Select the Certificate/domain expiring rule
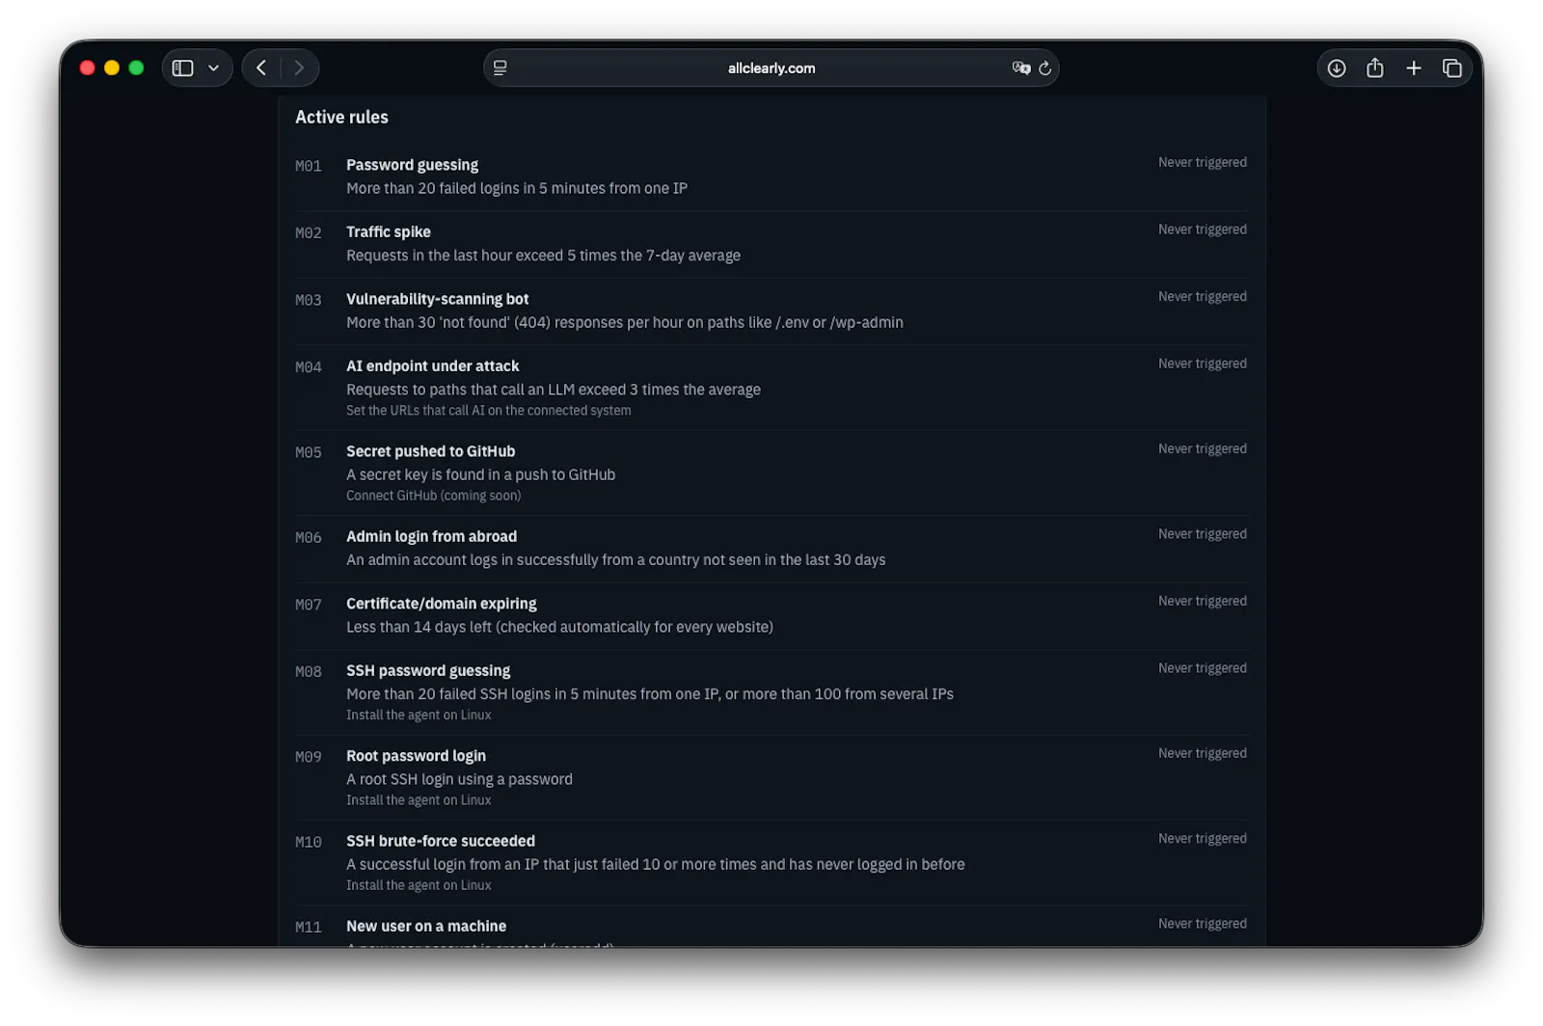Image resolution: width=1543 pixels, height=1026 pixels. pyautogui.click(x=441, y=604)
